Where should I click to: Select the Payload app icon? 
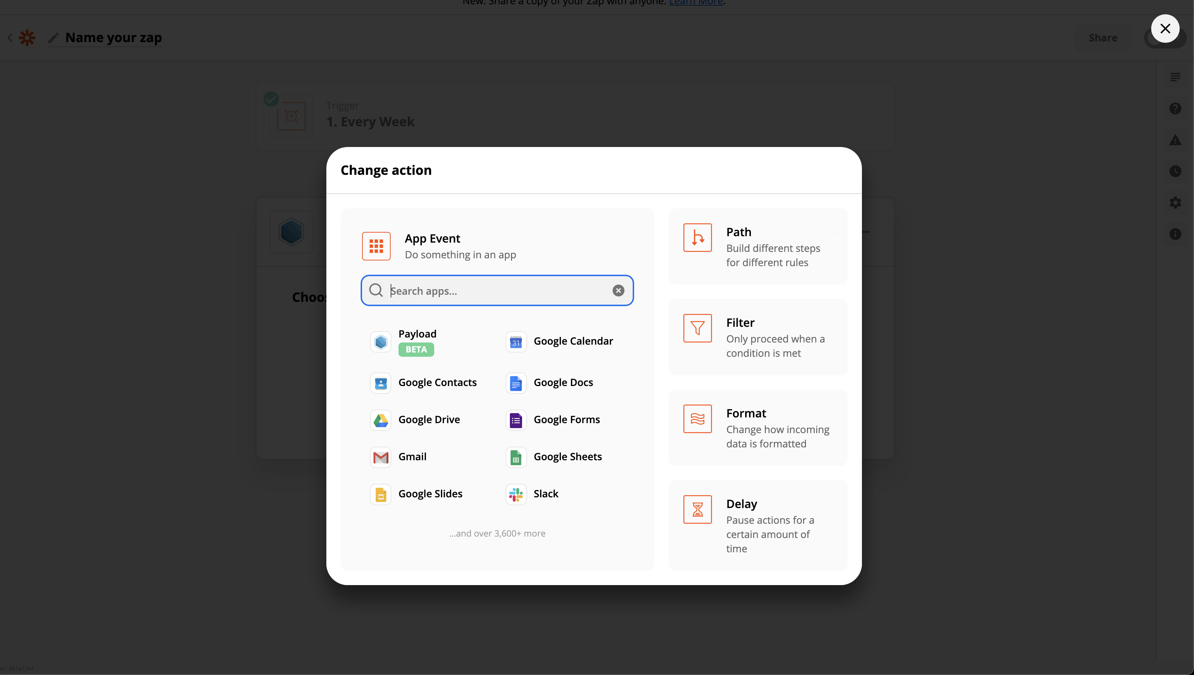pyautogui.click(x=380, y=342)
